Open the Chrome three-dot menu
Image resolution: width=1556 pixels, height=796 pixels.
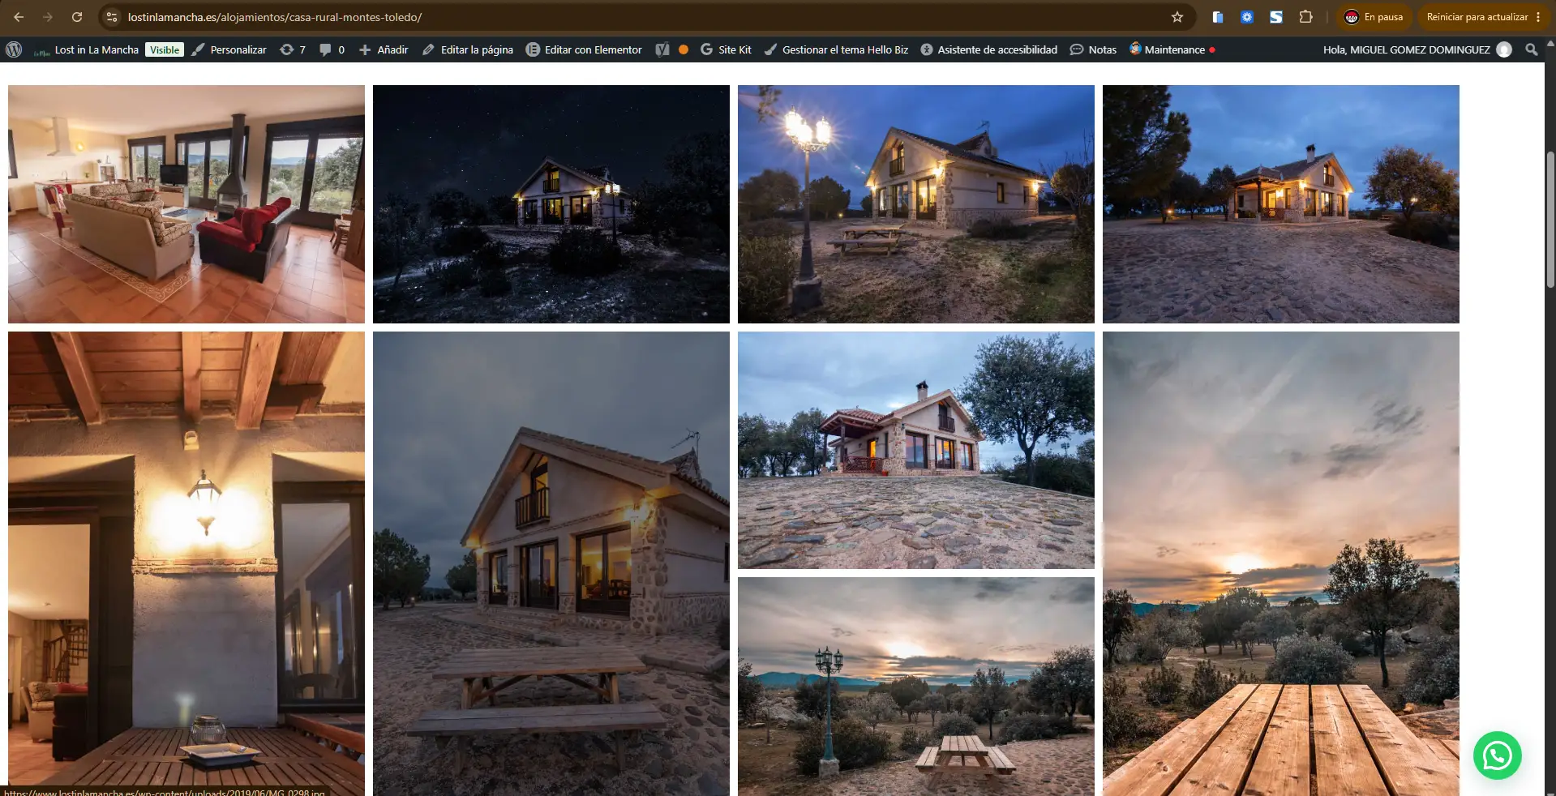click(1538, 17)
